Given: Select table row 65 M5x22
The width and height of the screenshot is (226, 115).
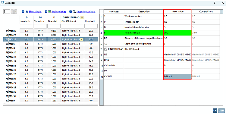Looking at the screenshot, I should coord(50,35).
